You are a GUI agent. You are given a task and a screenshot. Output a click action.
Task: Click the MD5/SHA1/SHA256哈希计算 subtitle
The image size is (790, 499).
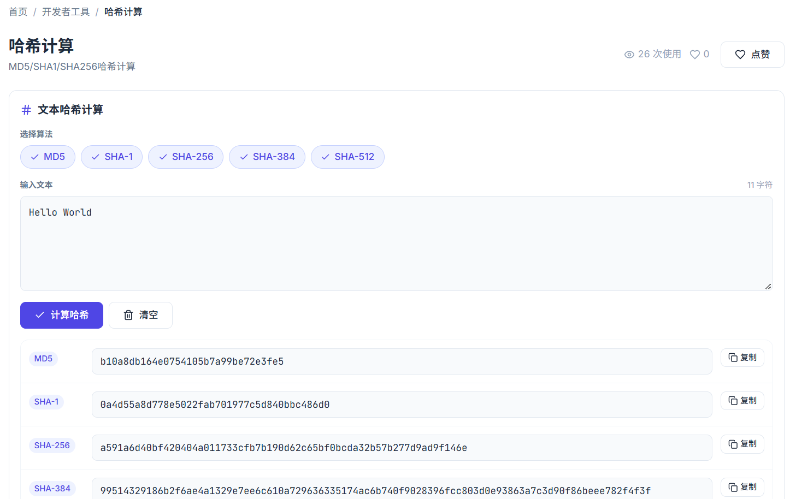(x=72, y=67)
